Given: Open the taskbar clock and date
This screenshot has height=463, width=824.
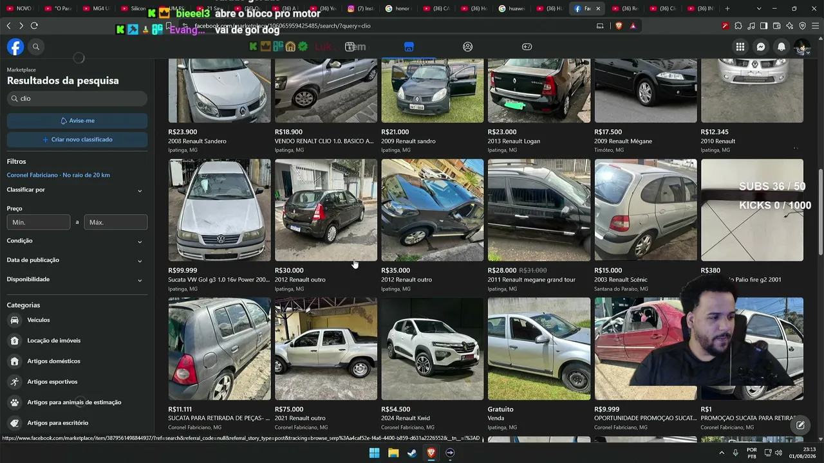Looking at the screenshot, I should pyautogui.click(x=803, y=453).
